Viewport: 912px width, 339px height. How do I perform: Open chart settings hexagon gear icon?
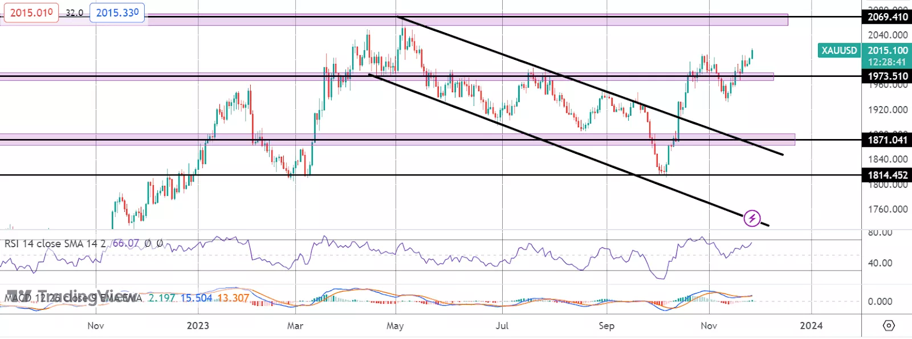point(889,326)
